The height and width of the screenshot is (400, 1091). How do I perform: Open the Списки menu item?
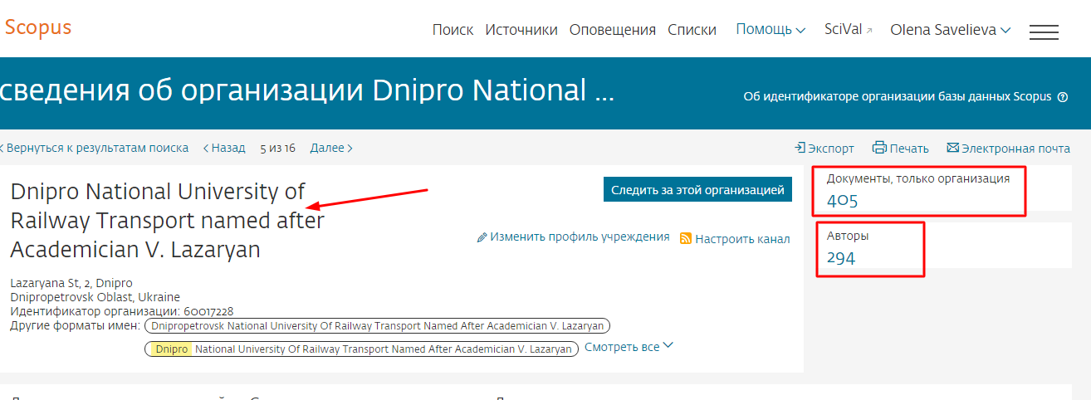tap(692, 30)
